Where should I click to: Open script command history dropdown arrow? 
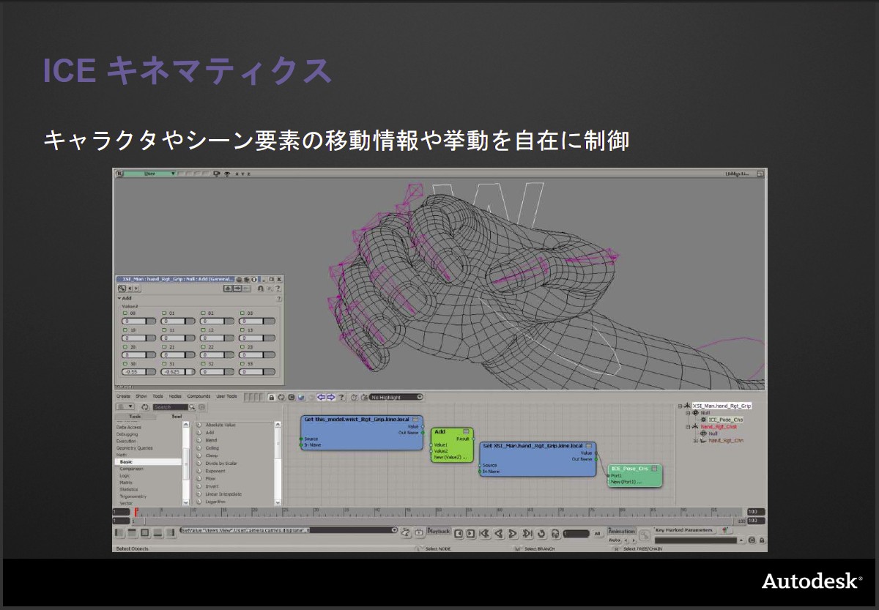pos(394,529)
